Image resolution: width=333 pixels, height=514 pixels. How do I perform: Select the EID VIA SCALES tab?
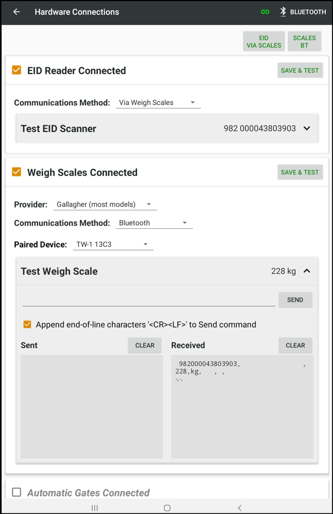[x=264, y=41]
